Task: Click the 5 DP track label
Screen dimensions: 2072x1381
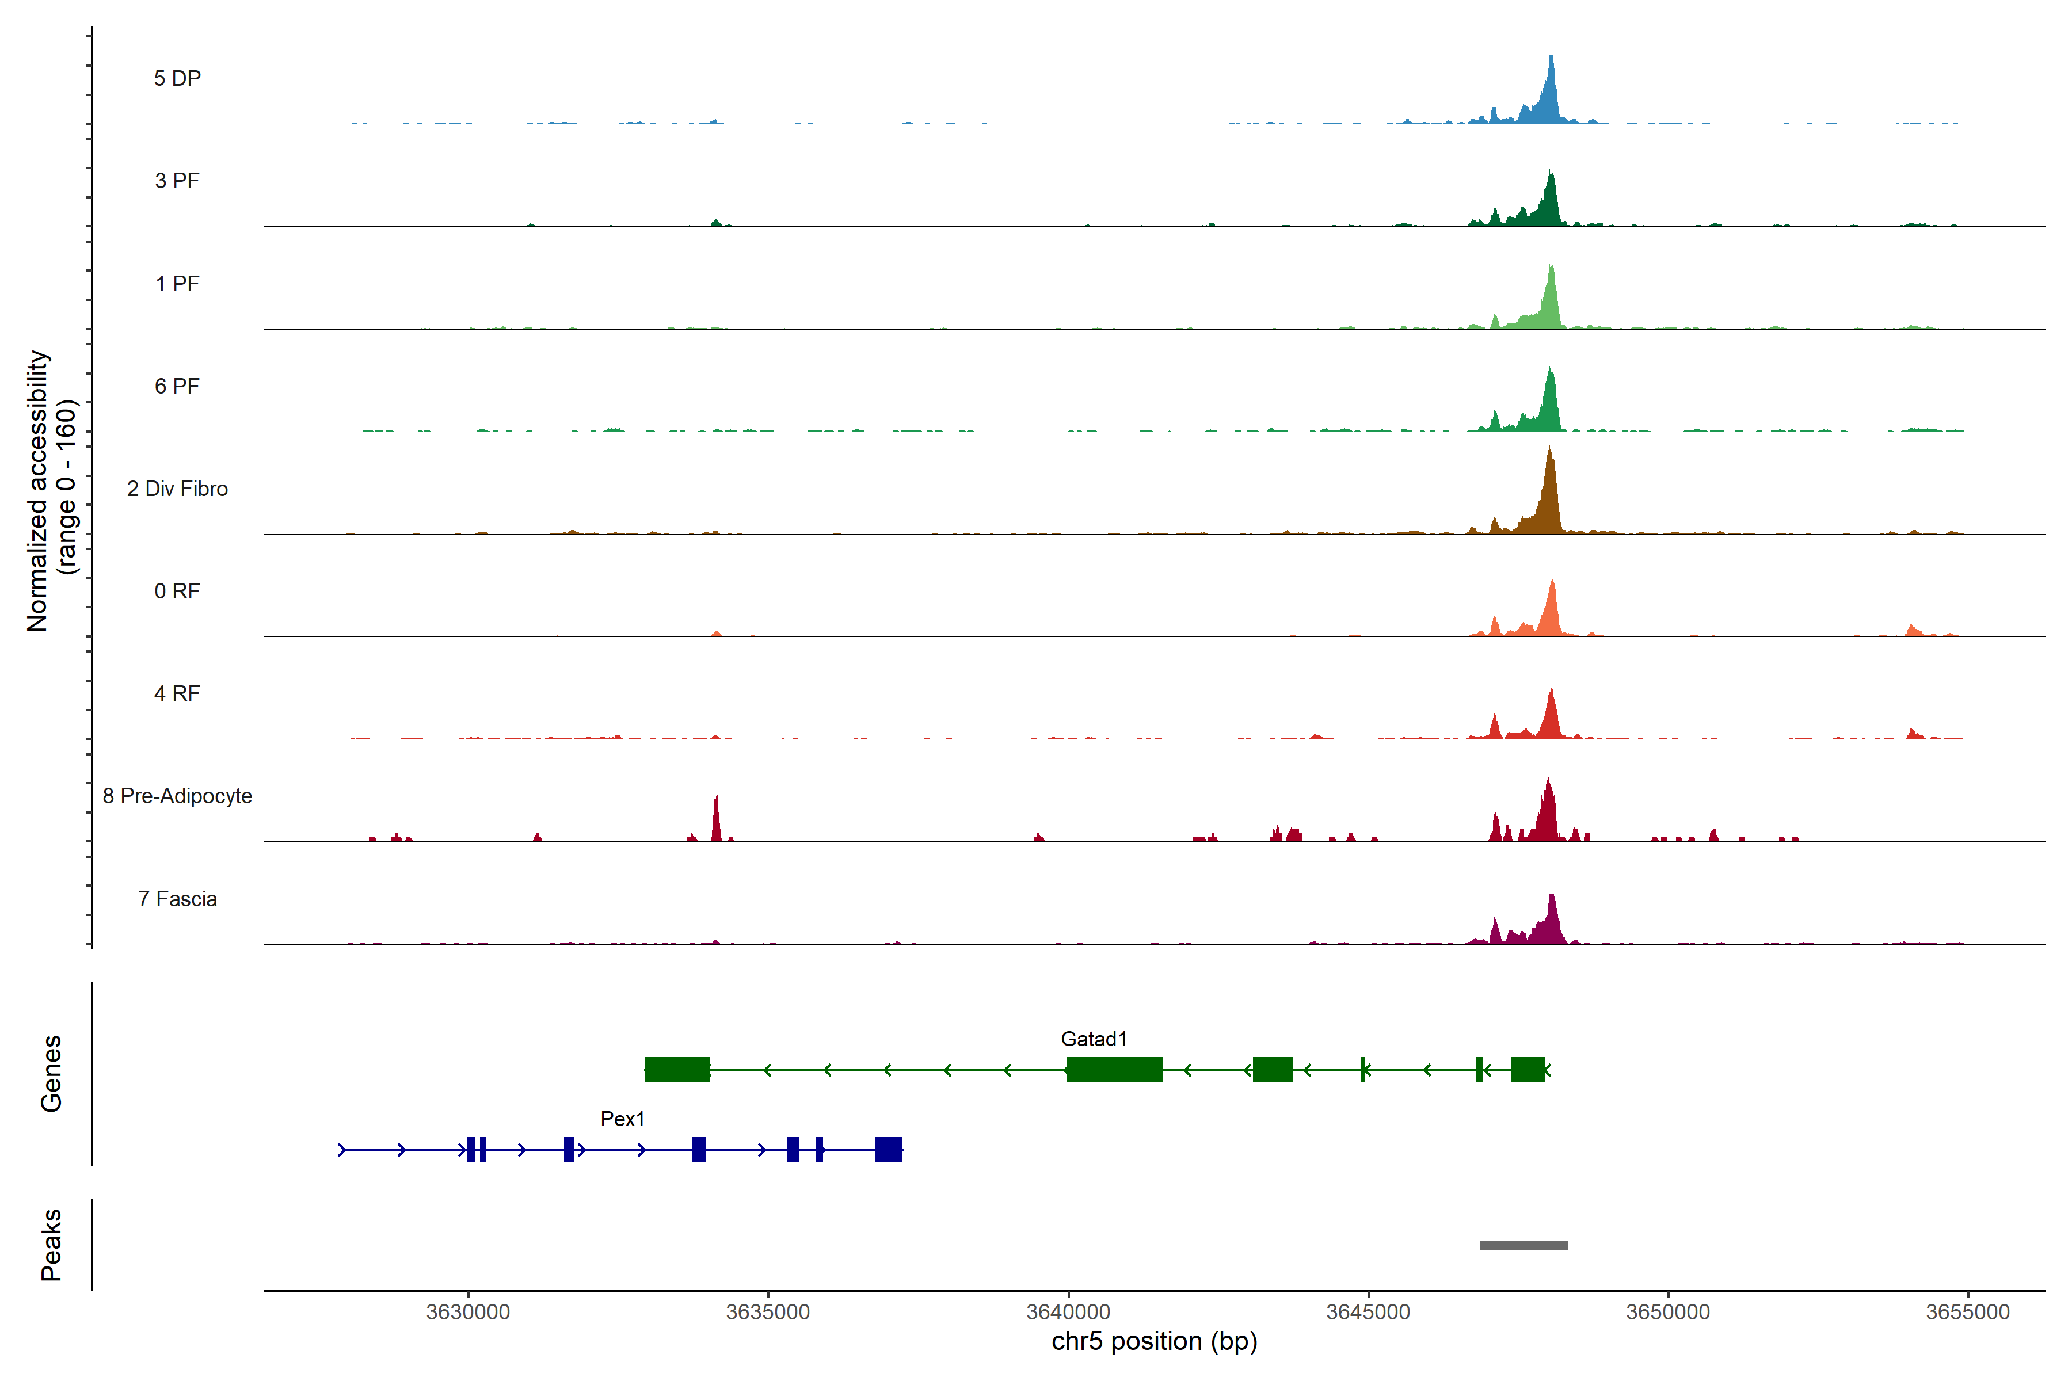Action: tap(177, 78)
